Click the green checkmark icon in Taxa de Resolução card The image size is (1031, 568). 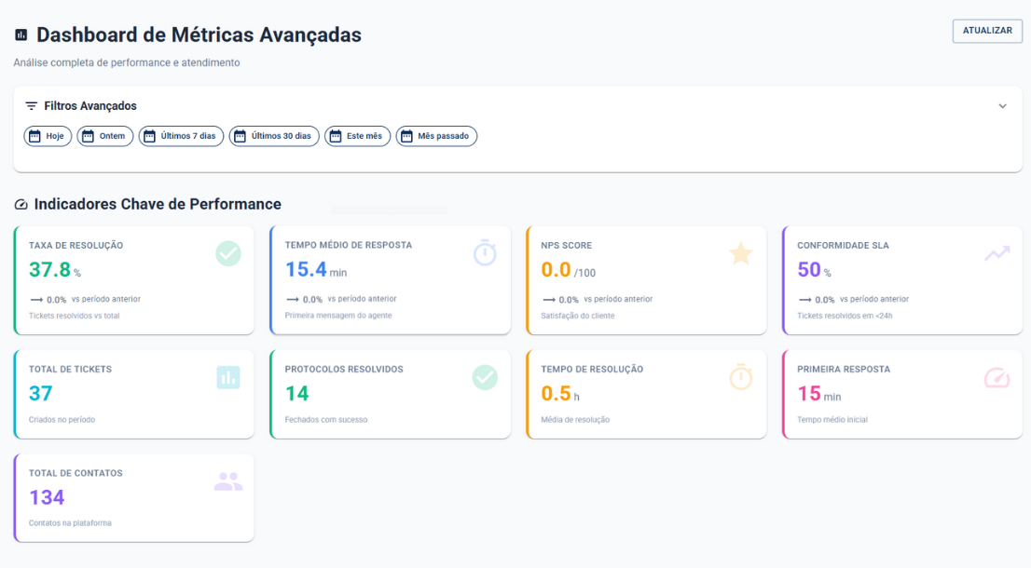coord(228,253)
